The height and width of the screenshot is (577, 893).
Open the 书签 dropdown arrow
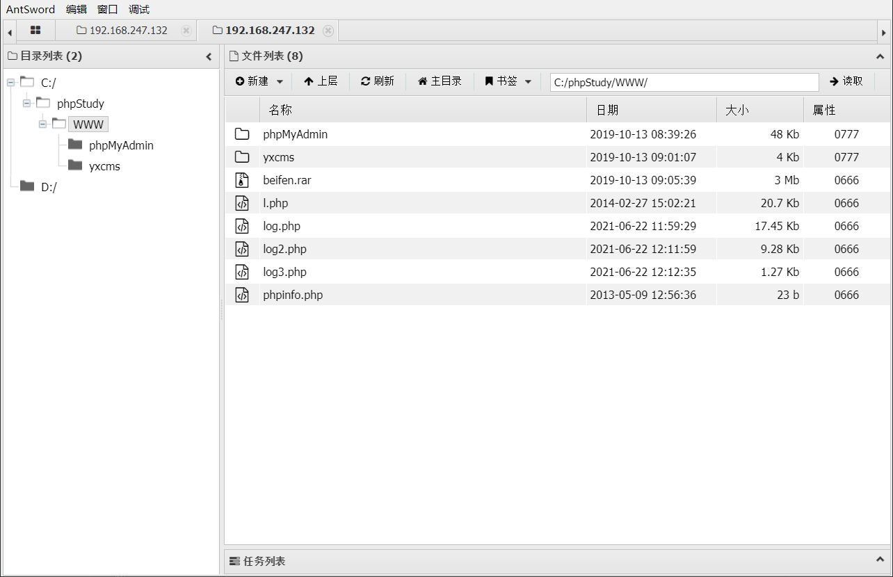[x=528, y=82]
